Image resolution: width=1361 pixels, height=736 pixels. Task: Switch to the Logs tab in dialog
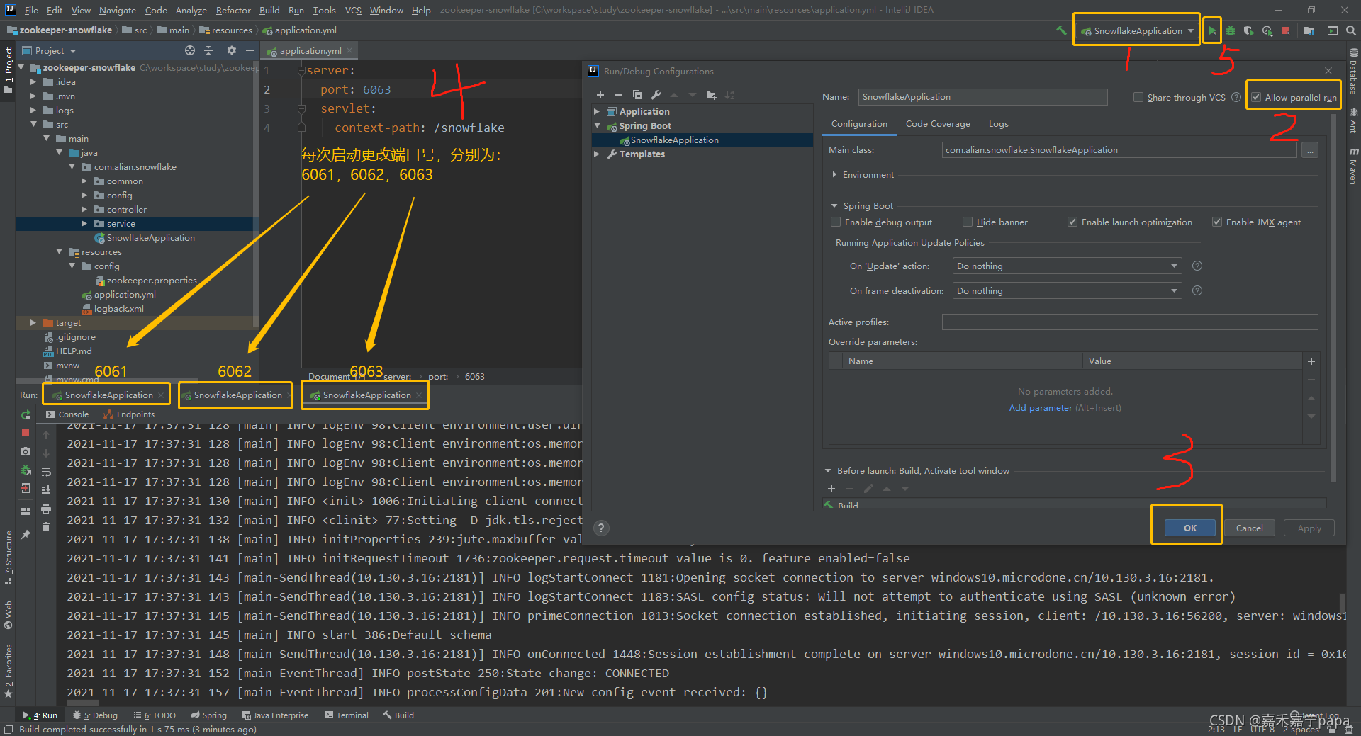pyautogui.click(x=998, y=124)
